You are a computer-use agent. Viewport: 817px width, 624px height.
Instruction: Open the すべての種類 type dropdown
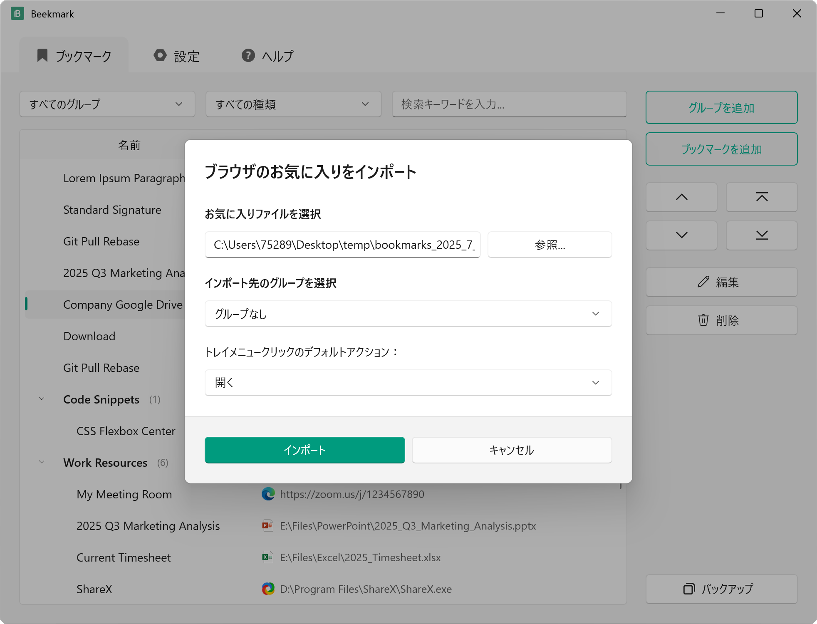(x=294, y=104)
